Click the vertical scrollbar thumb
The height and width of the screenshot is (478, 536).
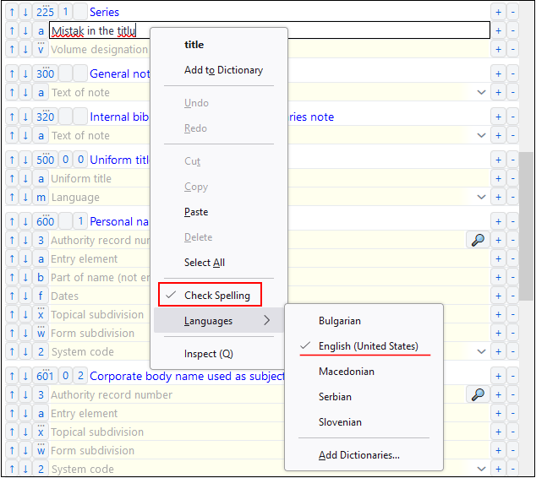pos(526,226)
